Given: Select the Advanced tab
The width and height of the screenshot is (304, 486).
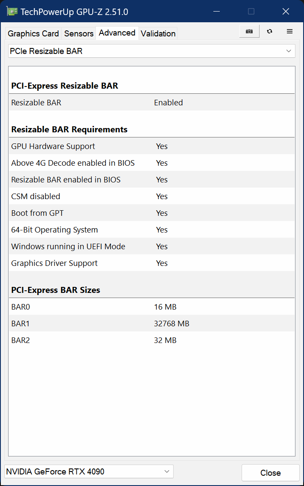Looking at the screenshot, I should pos(117,33).
